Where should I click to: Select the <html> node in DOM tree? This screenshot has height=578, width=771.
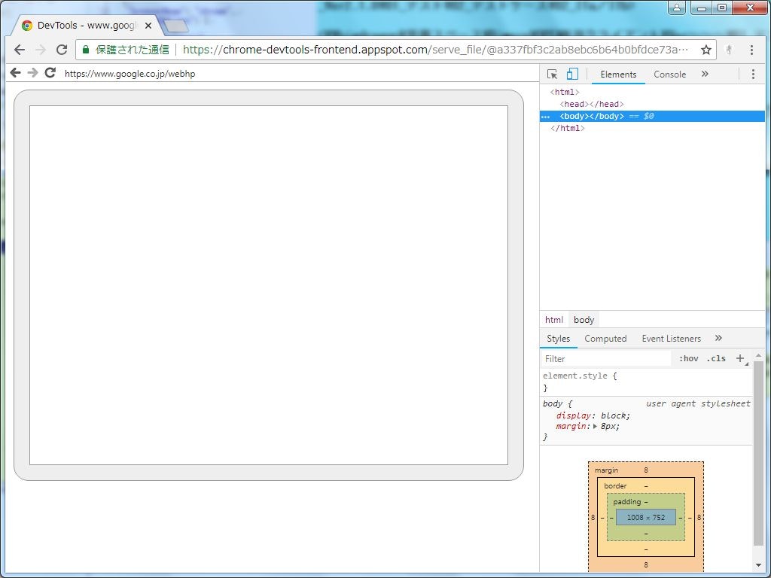(565, 92)
